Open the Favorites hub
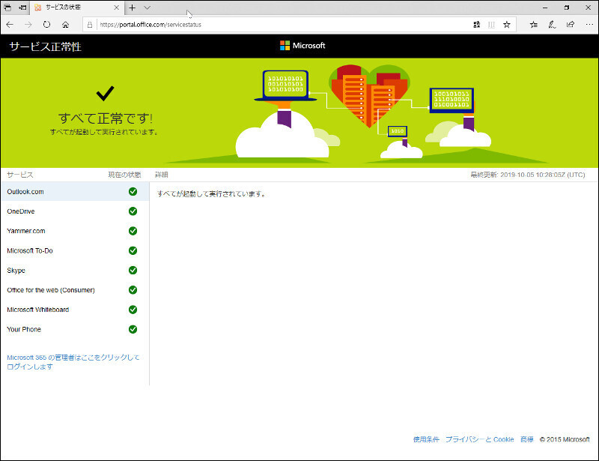The height and width of the screenshot is (461, 599). pos(534,25)
